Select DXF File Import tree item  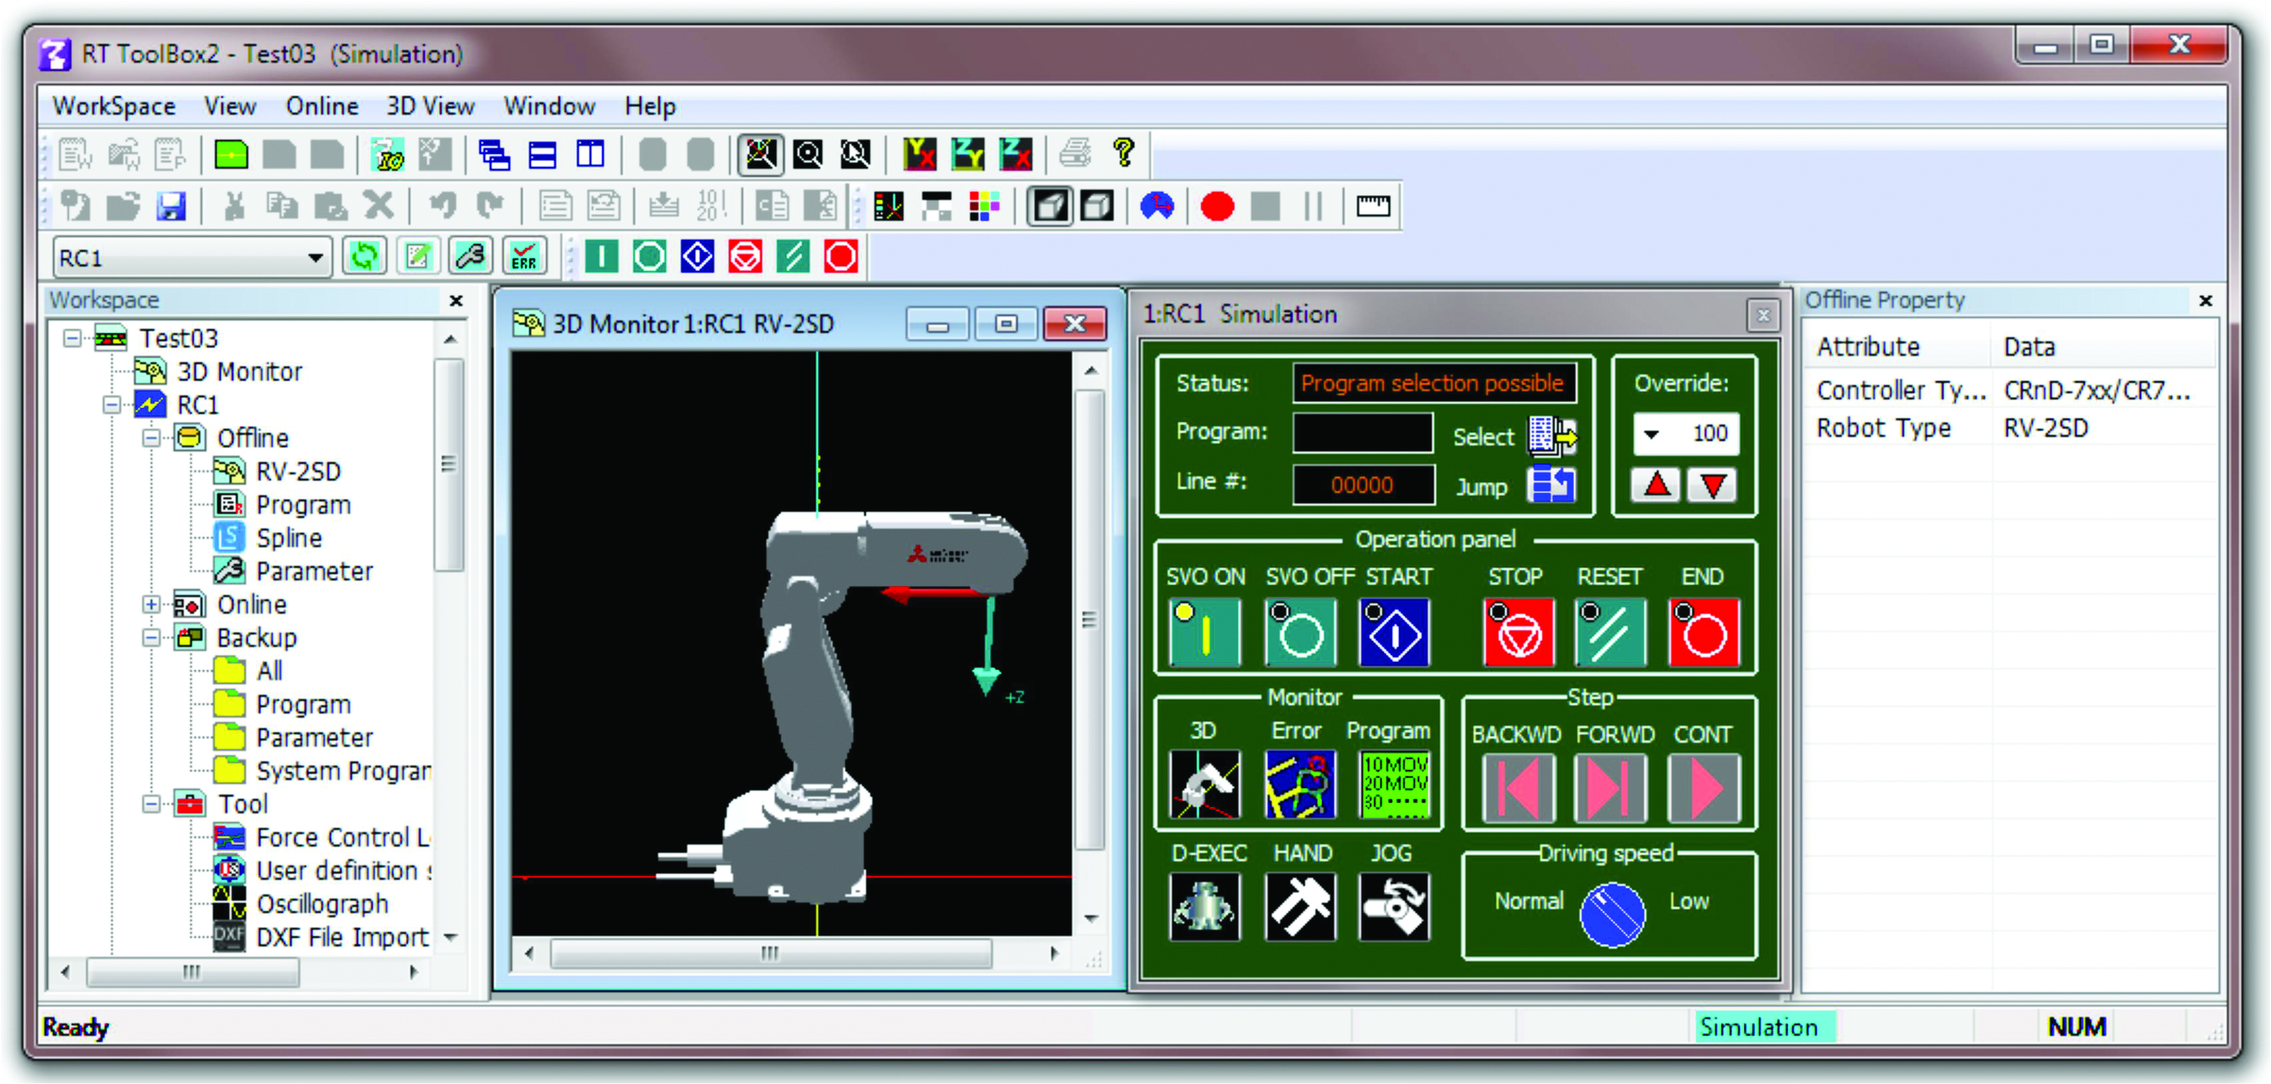point(342,937)
